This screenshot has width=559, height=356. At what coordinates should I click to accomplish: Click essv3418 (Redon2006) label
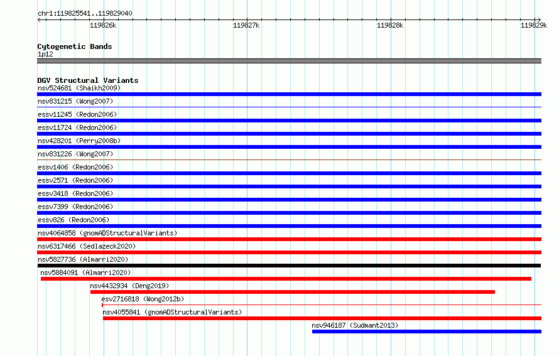[75, 193]
